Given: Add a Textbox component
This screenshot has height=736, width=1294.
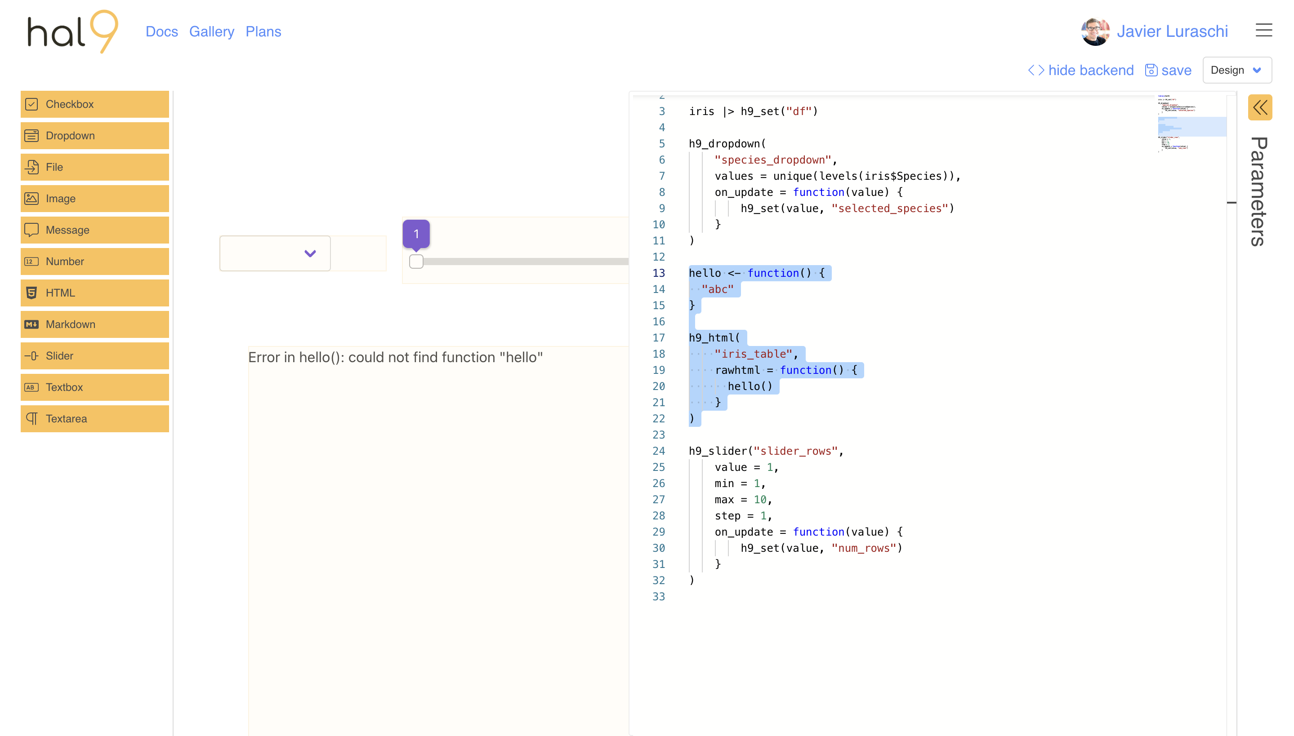Looking at the screenshot, I should point(94,387).
